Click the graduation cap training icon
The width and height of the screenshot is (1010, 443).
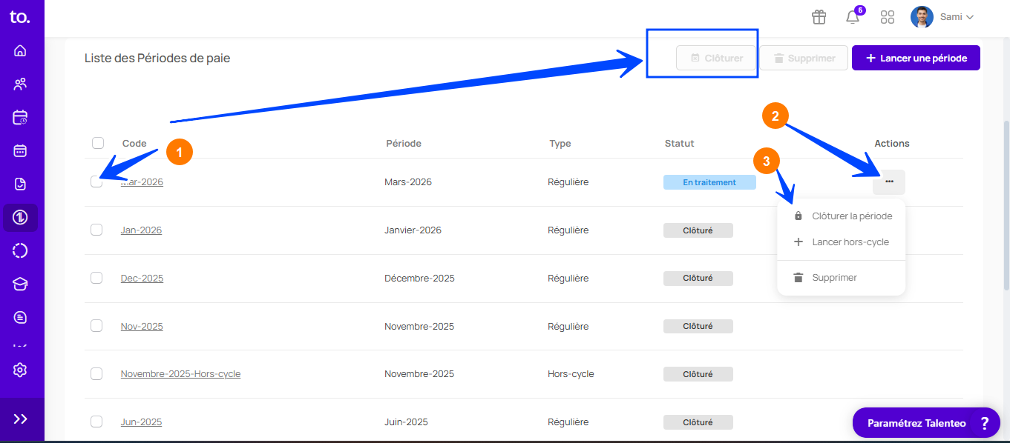tap(20, 284)
